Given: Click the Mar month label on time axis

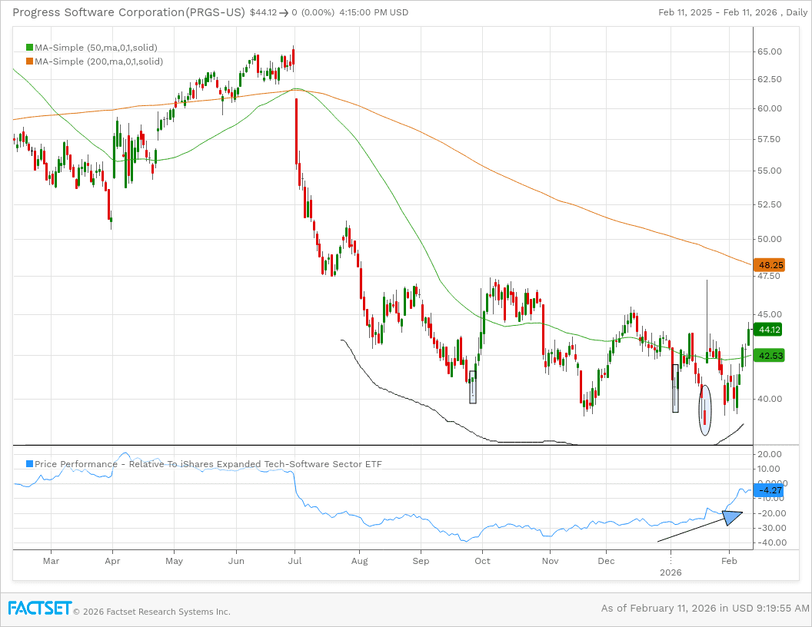Looking at the screenshot, I should (x=51, y=561).
